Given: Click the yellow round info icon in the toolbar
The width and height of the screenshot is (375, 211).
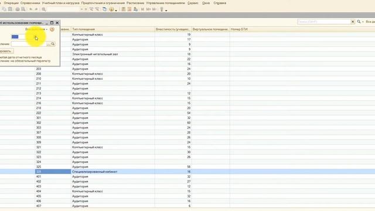Looking at the screenshot, I should pyautogui.click(x=111, y=9).
